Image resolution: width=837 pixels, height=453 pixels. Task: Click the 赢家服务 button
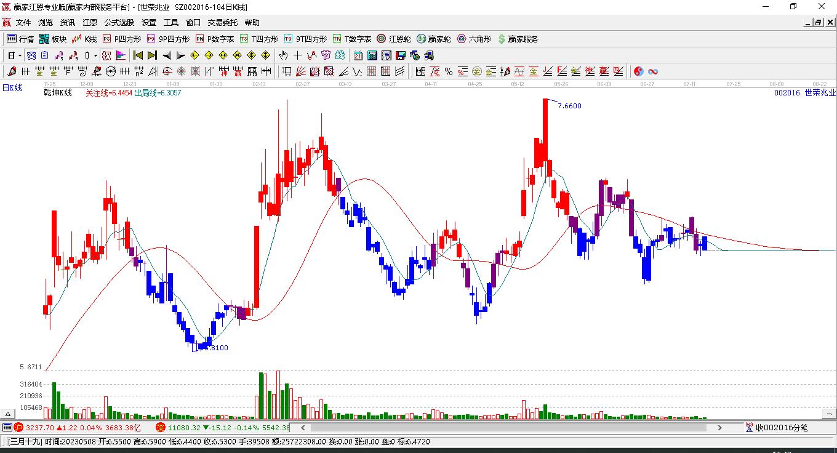coord(518,39)
